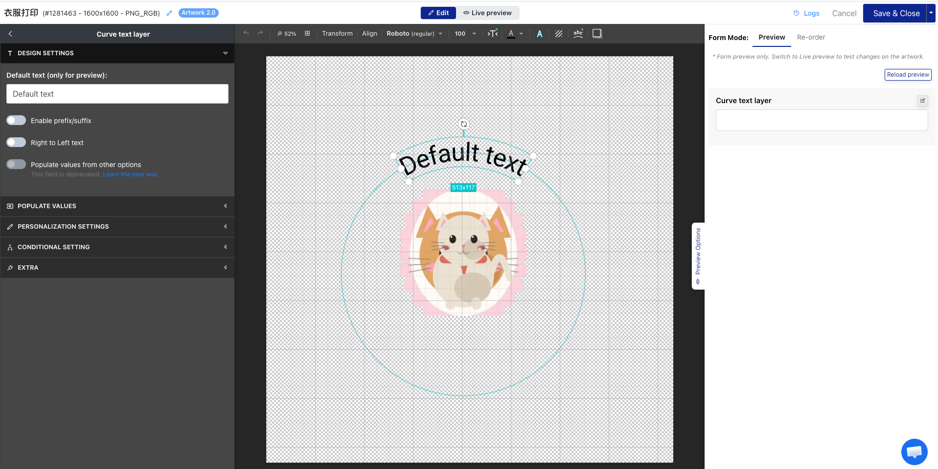Click the diagonal stripes pattern icon
Viewport: 938px width, 469px height.
pyautogui.click(x=558, y=34)
